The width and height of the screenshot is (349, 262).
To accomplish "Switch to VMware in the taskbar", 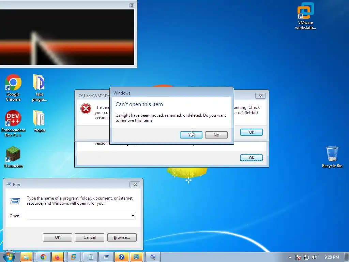I will tap(74, 257).
